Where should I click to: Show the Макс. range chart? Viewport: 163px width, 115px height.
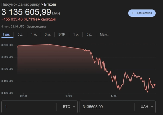tap(104, 35)
